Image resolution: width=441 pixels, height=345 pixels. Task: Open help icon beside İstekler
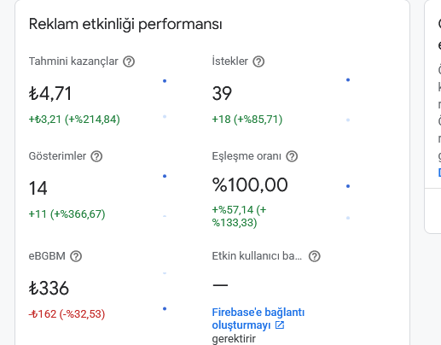pos(258,61)
